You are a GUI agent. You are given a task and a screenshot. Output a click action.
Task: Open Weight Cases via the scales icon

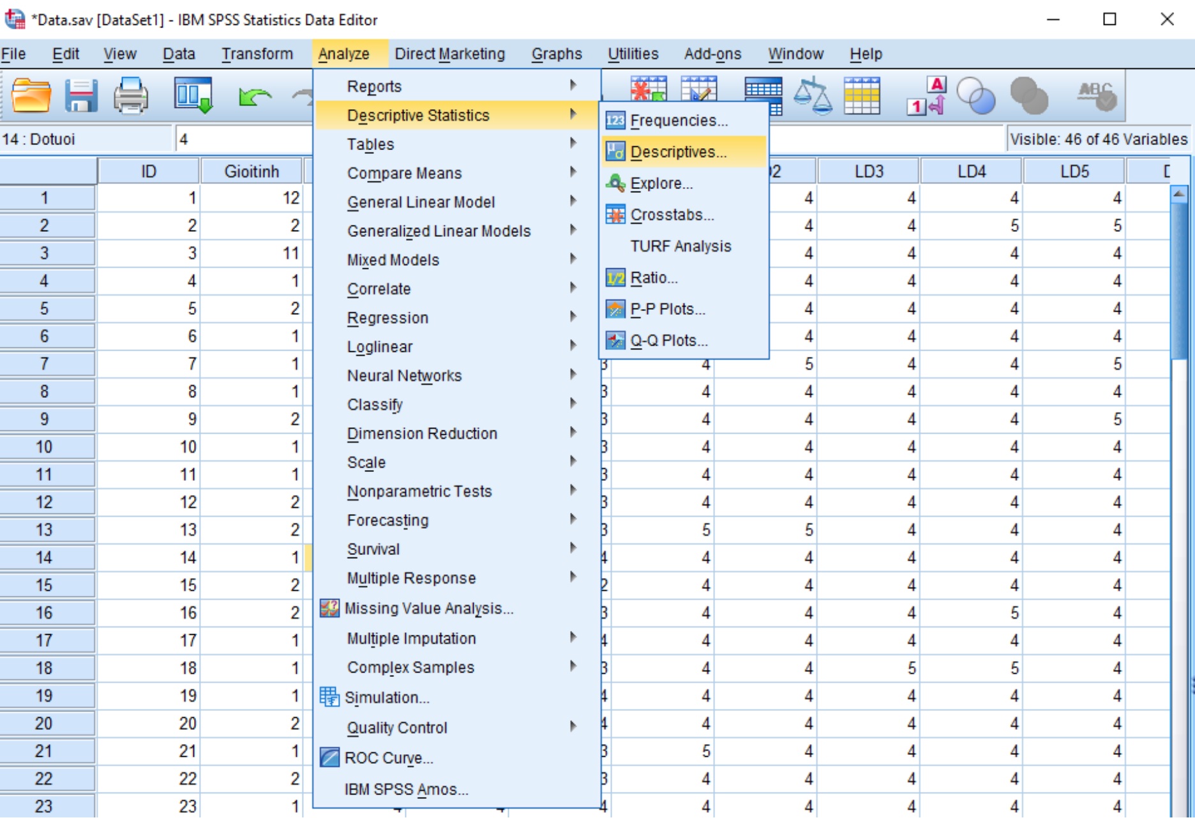pos(813,96)
